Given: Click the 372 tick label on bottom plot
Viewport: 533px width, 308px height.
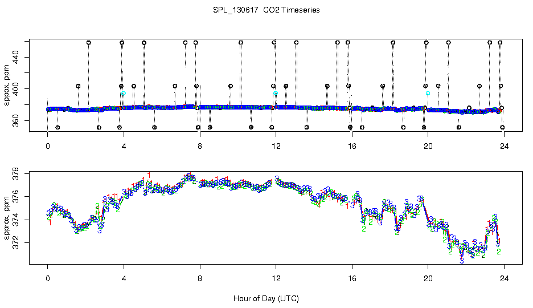Looking at the screenshot, I should point(16,242).
